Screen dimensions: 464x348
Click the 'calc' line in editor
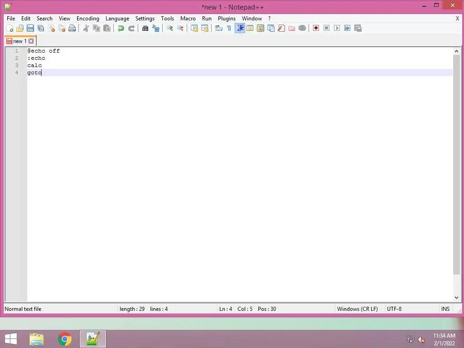click(x=34, y=65)
